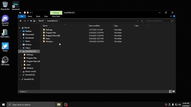Select the PerfLogs folder in the list

[x=49, y=30]
